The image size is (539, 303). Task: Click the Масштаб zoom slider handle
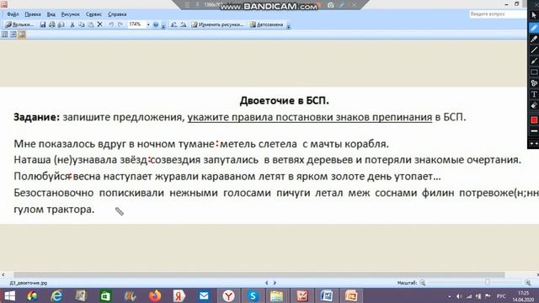(x=487, y=283)
